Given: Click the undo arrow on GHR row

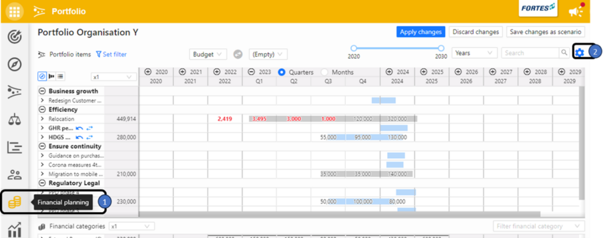Looking at the screenshot, I should (79, 128).
